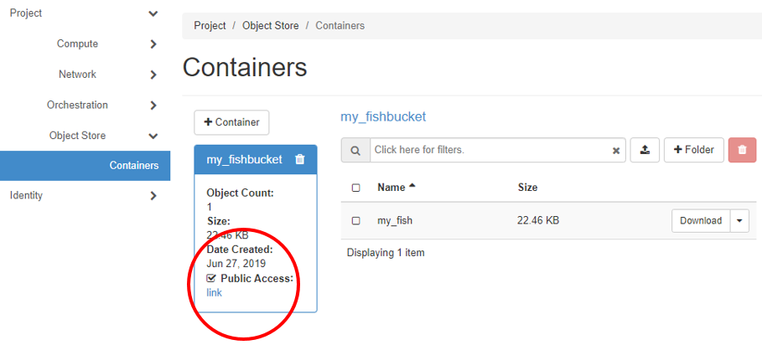
Task: Toggle the select-all objects checkbox
Action: click(x=356, y=188)
